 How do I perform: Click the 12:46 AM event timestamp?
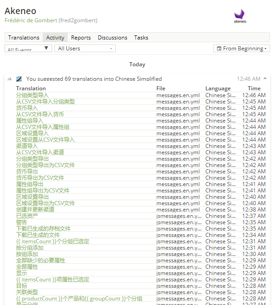tap(249, 79)
